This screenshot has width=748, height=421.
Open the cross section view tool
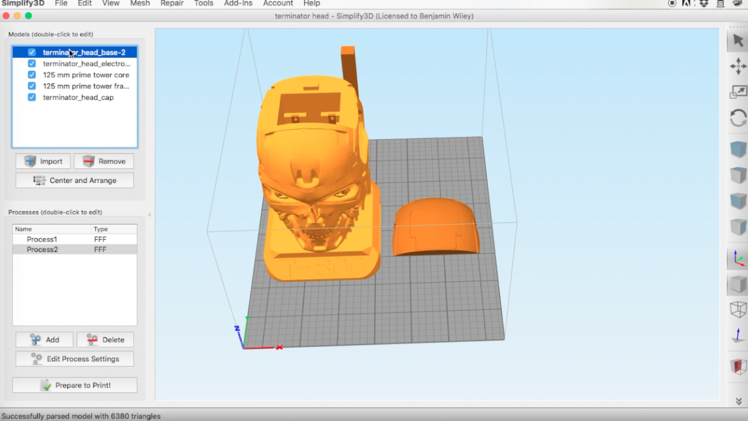click(738, 367)
